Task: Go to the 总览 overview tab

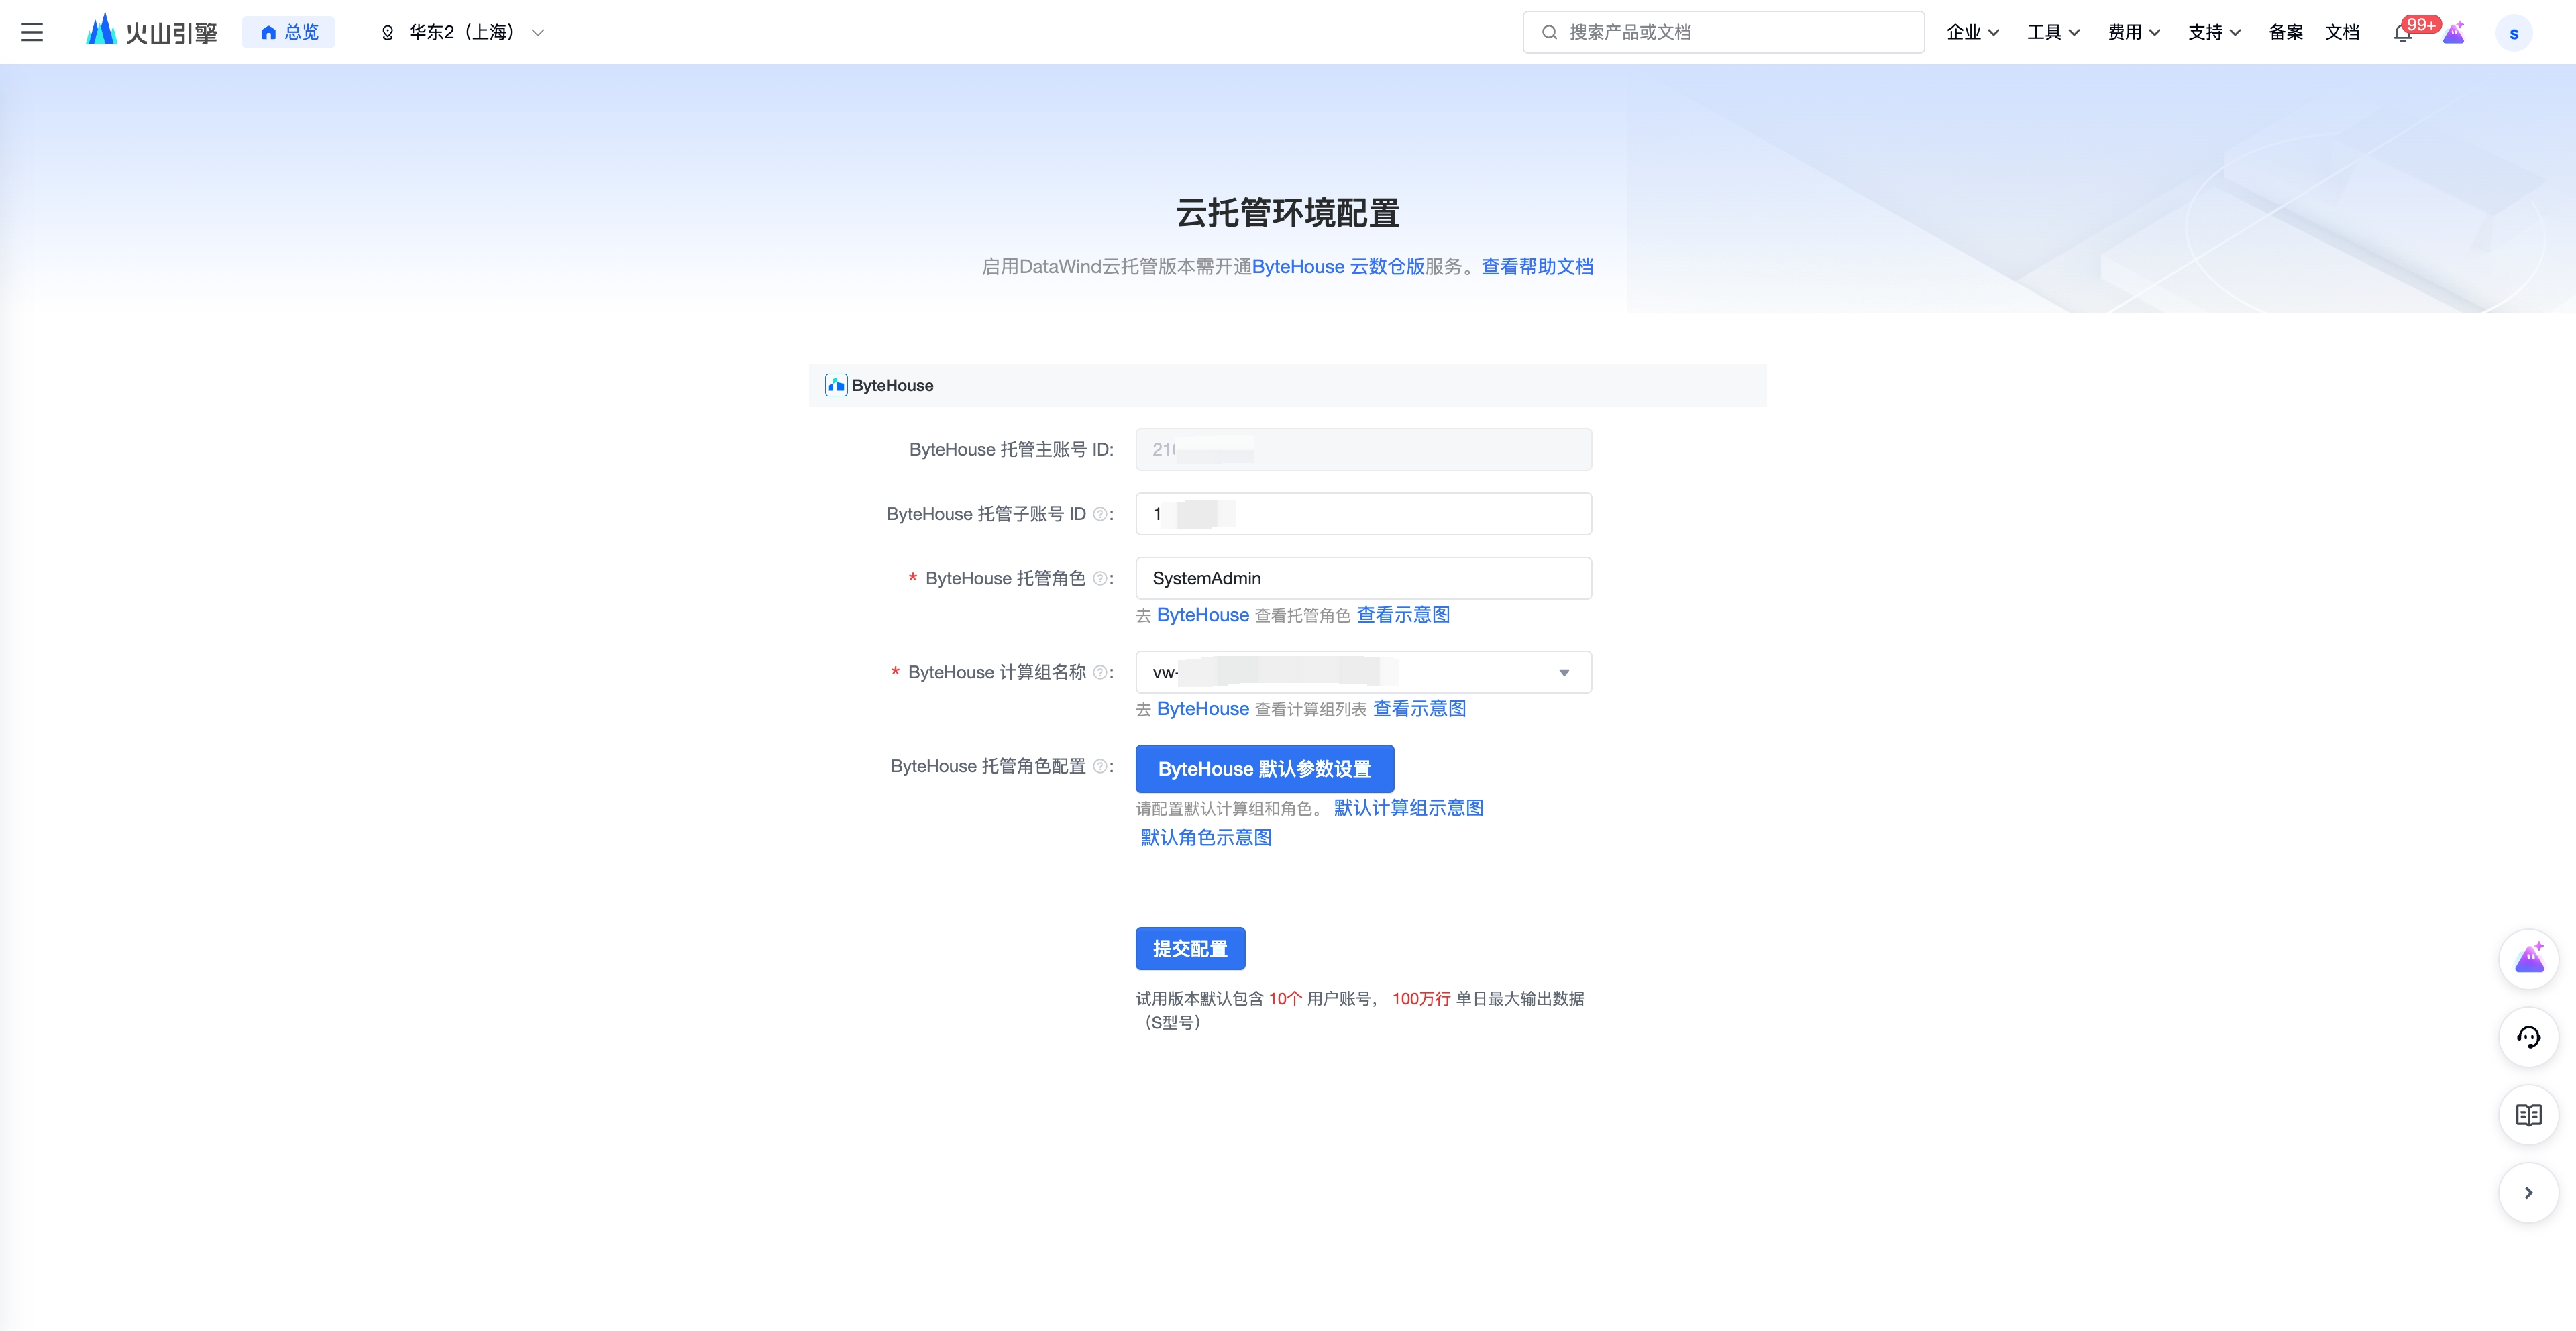Action: [x=288, y=32]
